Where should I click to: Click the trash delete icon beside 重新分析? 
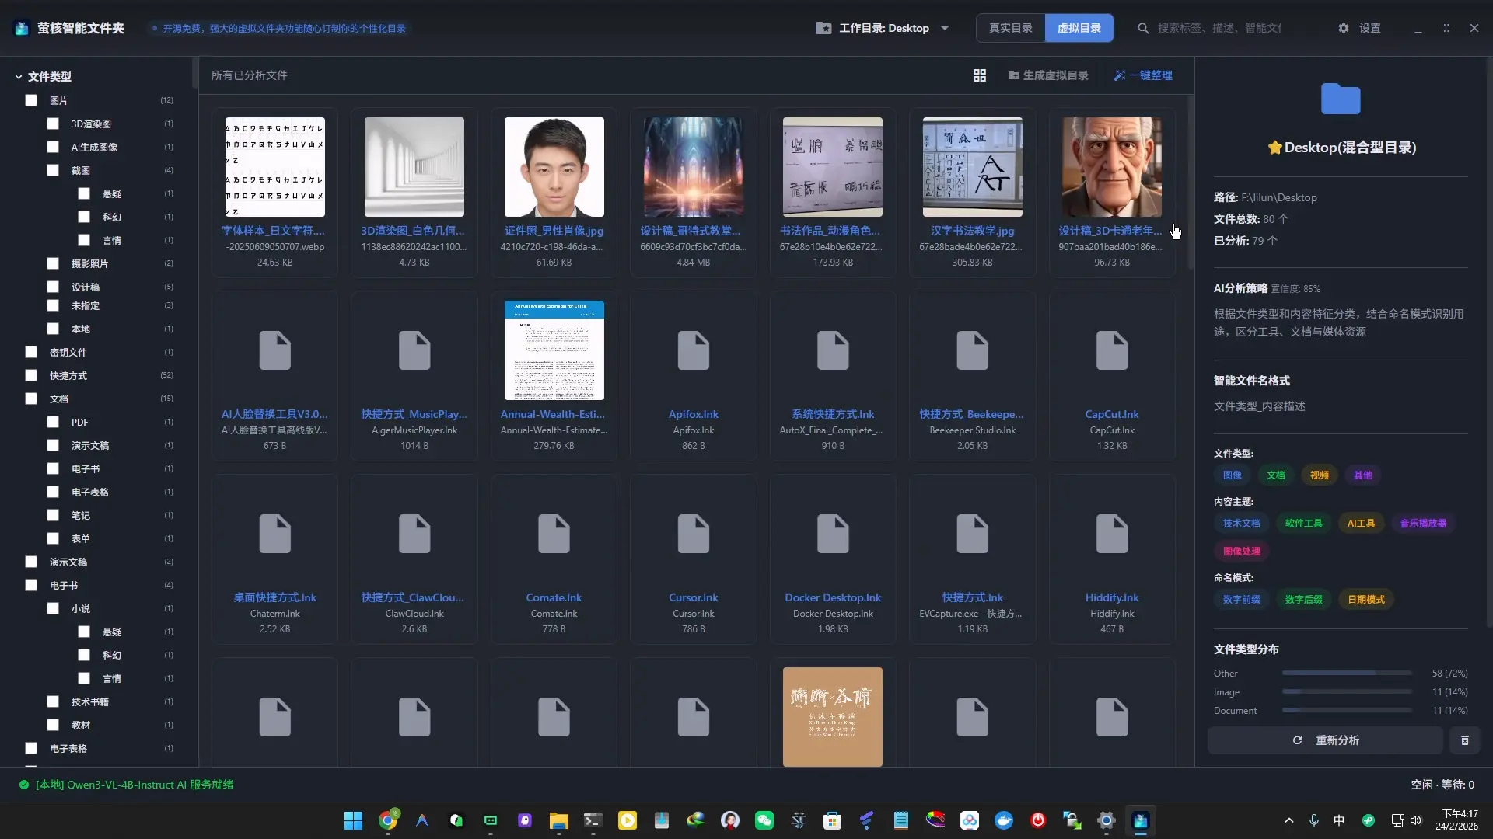[1464, 740]
